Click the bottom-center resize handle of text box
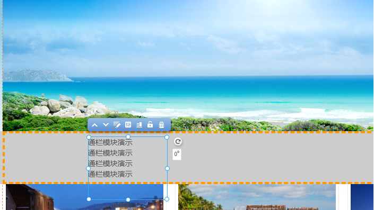This screenshot has width=374, height=210. (x=128, y=199)
